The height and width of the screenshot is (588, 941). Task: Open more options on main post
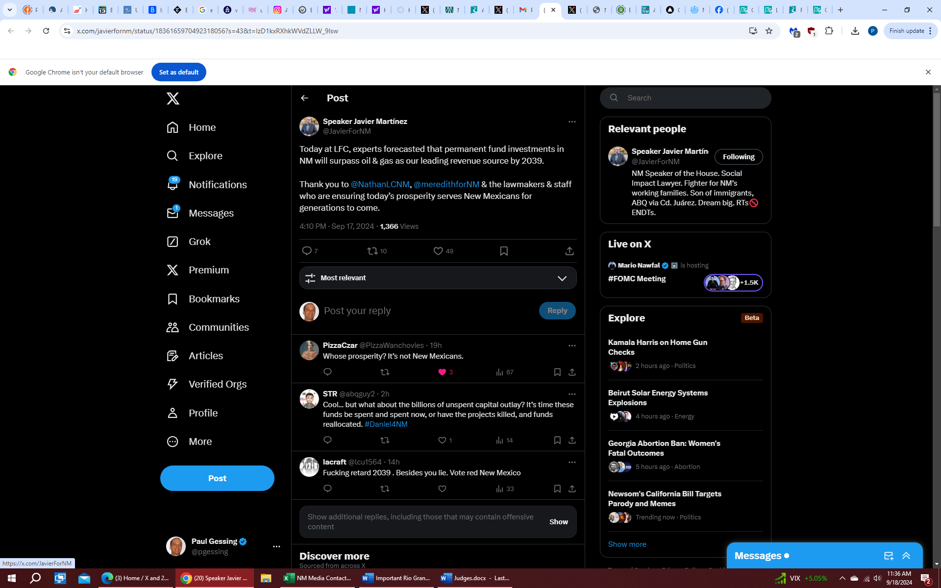[571, 122]
